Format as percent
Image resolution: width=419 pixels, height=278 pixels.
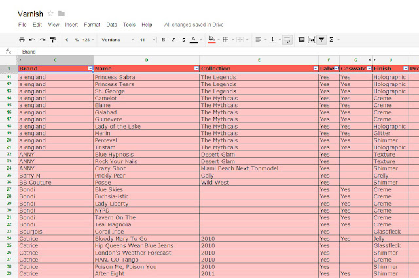77,40
